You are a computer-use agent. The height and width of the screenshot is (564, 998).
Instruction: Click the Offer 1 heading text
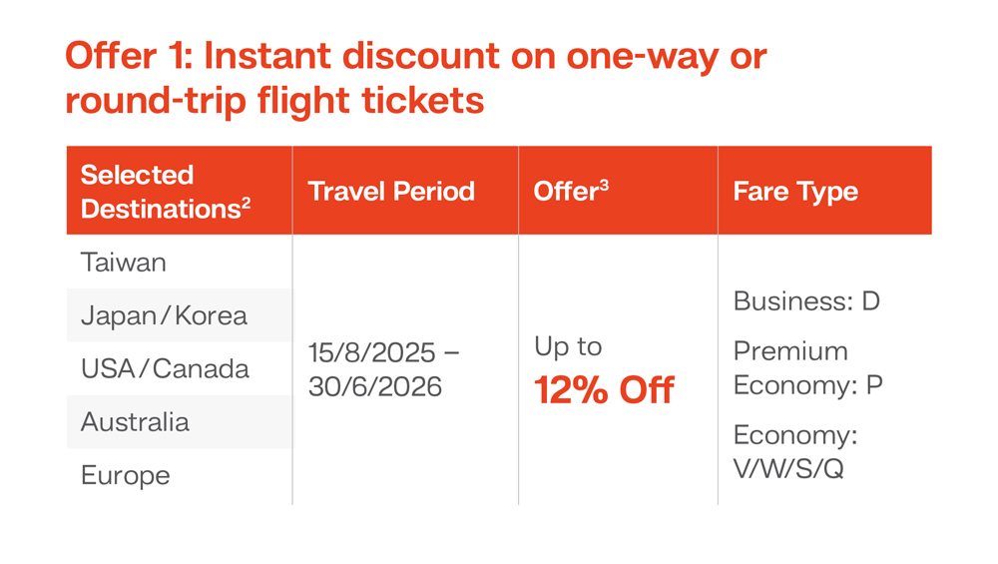coord(416,78)
